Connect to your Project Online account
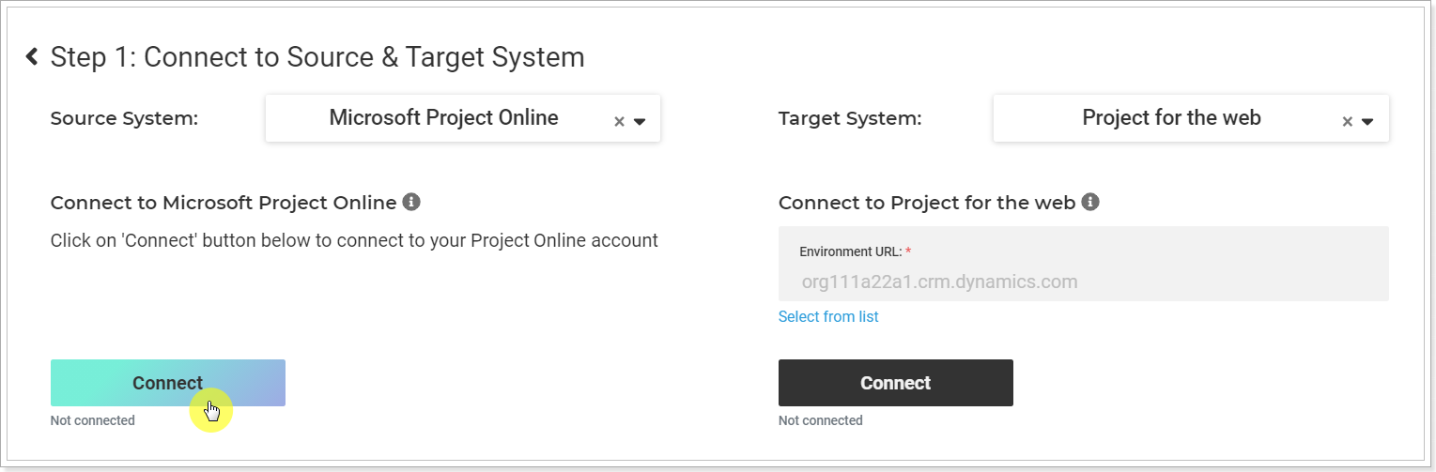 pos(168,383)
